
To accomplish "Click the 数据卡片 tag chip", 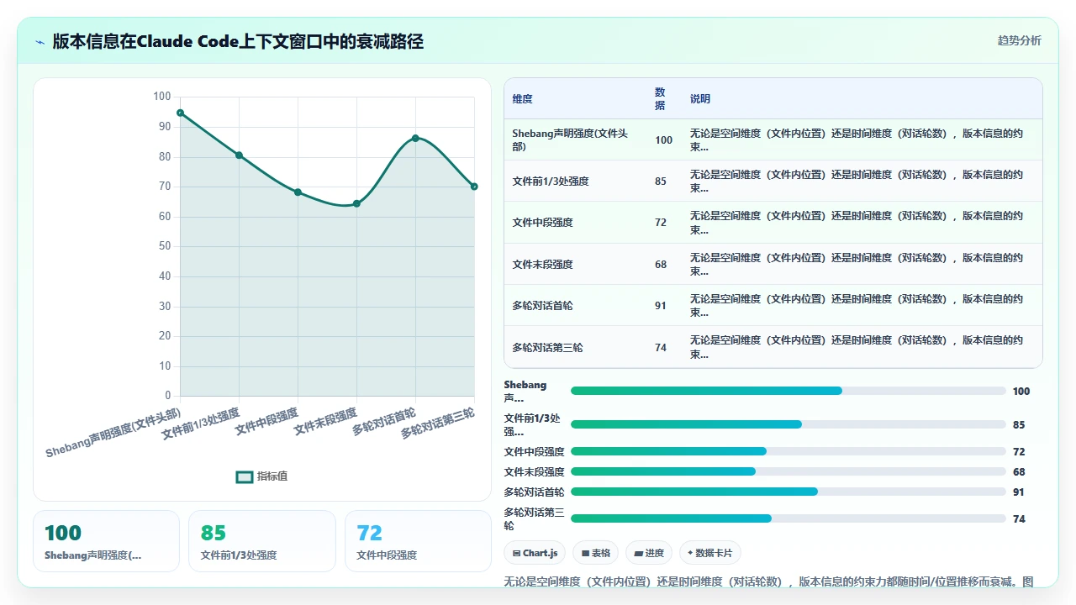I will tap(710, 553).
